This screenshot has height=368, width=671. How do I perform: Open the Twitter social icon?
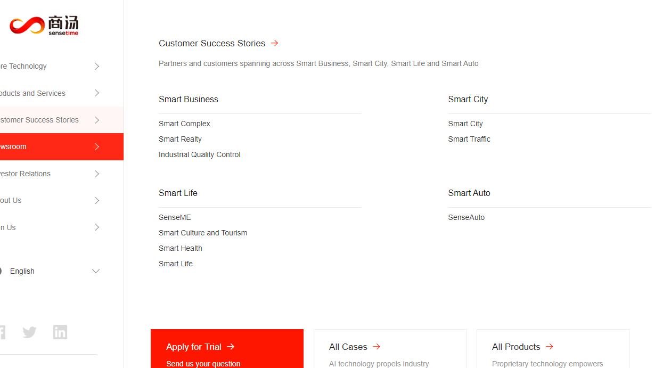[x=30, y=332]
